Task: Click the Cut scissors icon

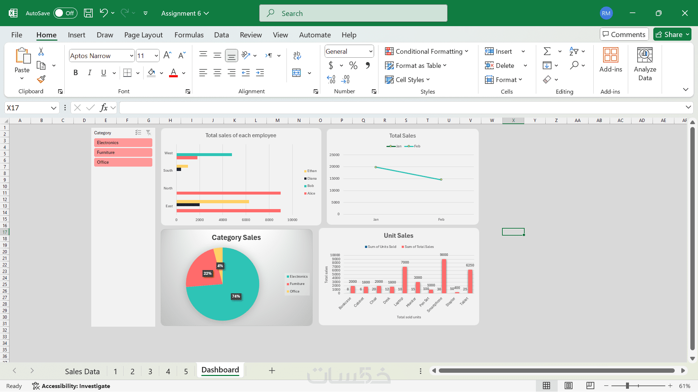Action: [x=41, y=52]
